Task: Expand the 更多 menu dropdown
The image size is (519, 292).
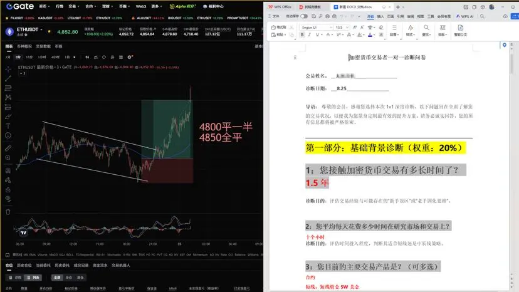Action: [x=161, y=6]
